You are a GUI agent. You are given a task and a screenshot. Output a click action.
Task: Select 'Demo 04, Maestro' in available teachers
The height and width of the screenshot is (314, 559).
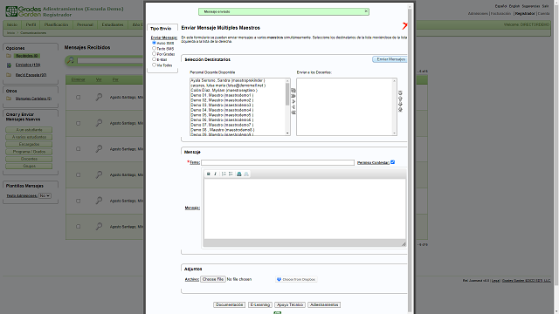(x=222, y=110)
